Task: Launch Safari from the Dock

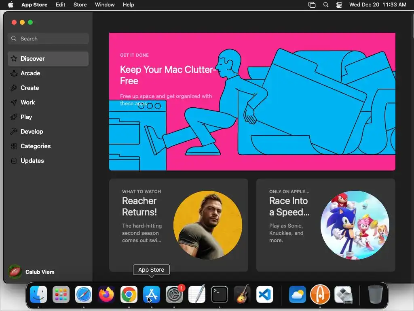Action: click(84, 294)
